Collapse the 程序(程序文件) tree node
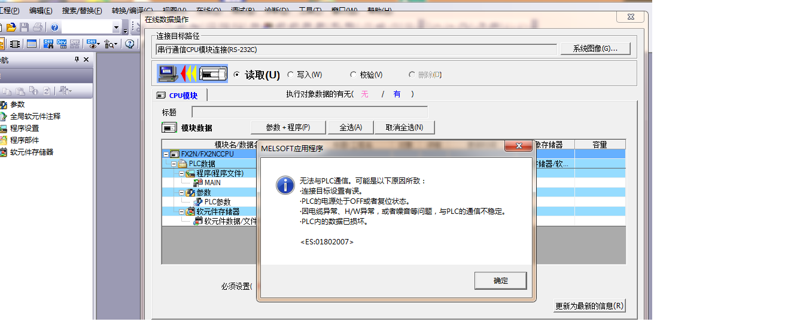The height and width of the screenshot is (334, 797). pos(182,173)
